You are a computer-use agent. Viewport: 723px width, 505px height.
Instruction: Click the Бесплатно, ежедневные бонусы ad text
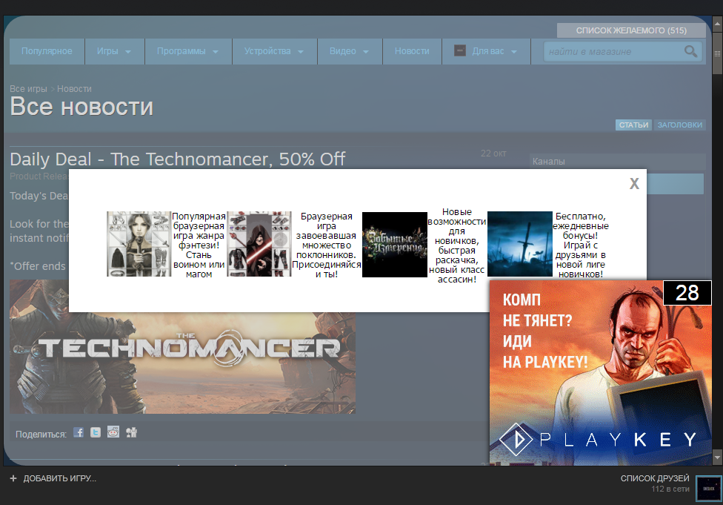point(581,245)
